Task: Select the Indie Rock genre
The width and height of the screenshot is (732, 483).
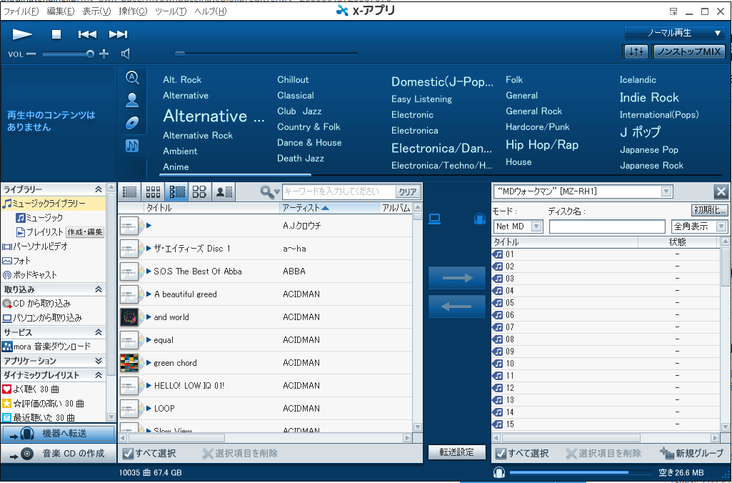Action: tap(649, 98)
